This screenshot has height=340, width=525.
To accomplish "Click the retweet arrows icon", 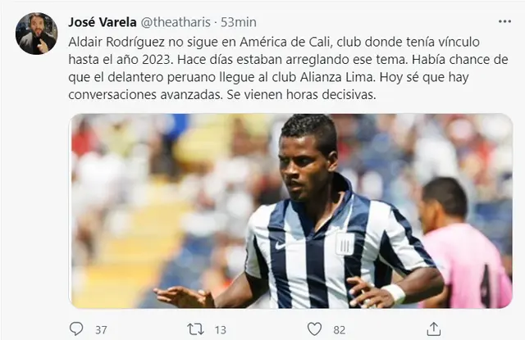I will 195,329.
